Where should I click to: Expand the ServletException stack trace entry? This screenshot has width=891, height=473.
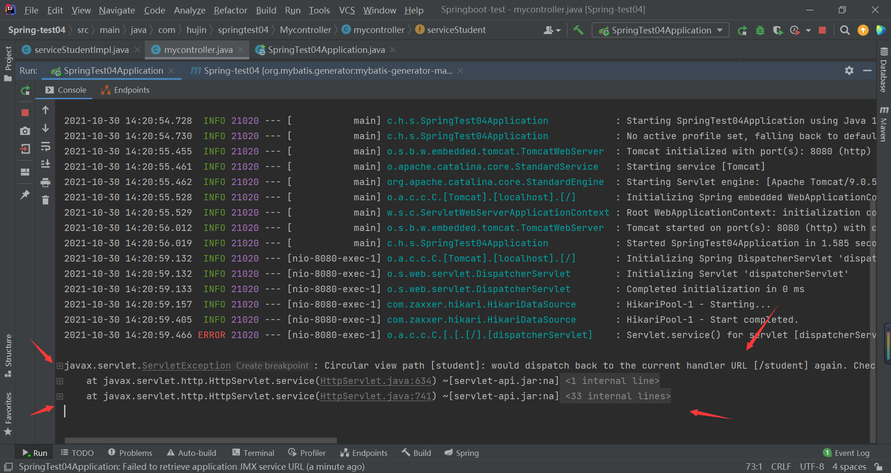coord(59,366)
